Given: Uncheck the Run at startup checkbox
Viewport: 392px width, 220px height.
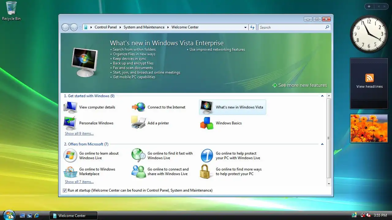Looking at the screenshot, I should pyautogui.click(x=65, y=190).
